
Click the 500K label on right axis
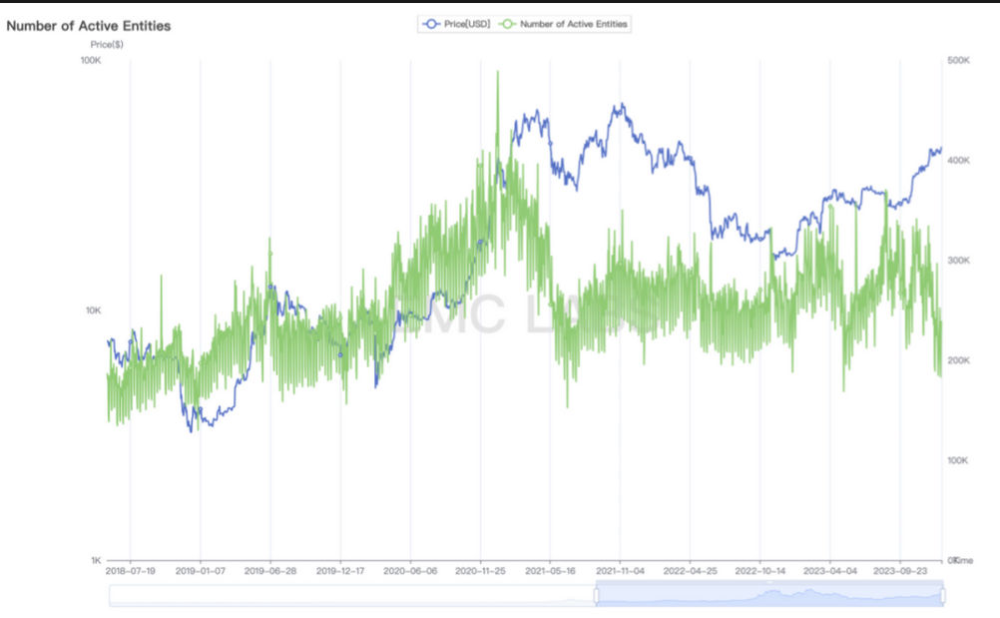(959, 61)
